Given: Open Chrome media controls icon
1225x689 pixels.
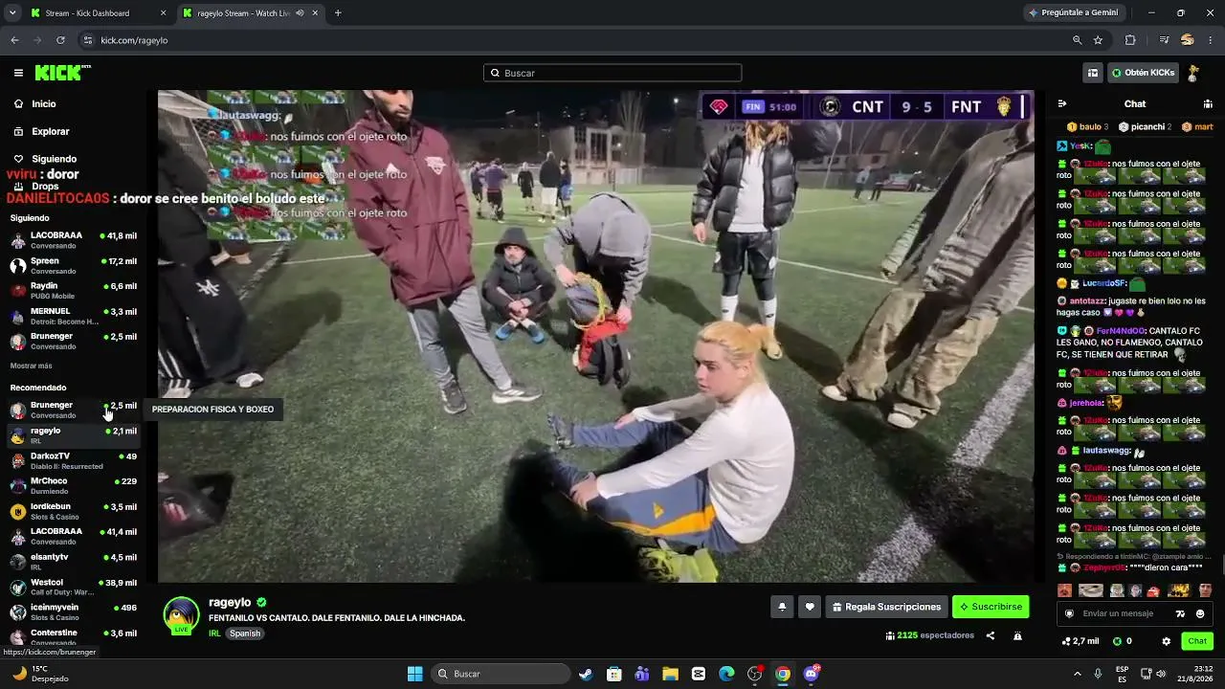Looking at the screenshot, I should 1164,40.
